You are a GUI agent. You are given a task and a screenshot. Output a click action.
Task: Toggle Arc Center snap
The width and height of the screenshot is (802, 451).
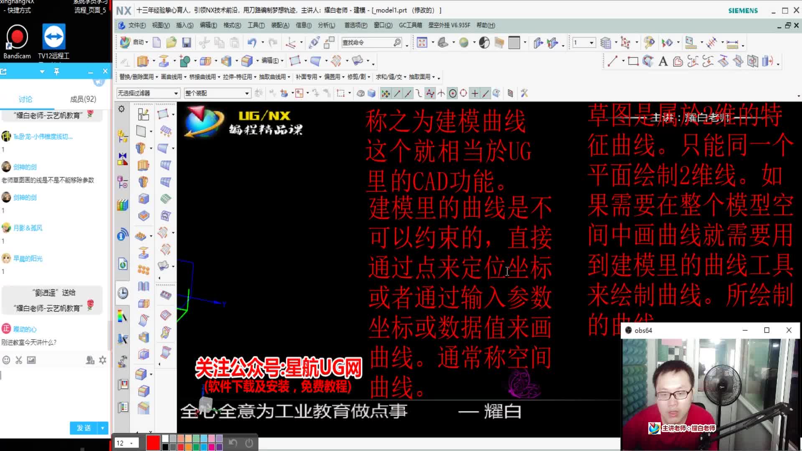[452, 93]
